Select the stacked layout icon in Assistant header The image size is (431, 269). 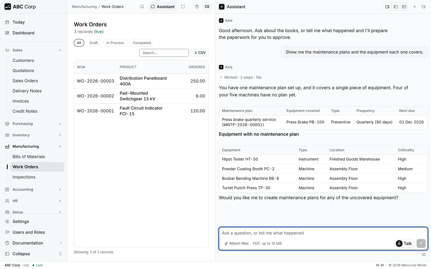coord(404,7)
